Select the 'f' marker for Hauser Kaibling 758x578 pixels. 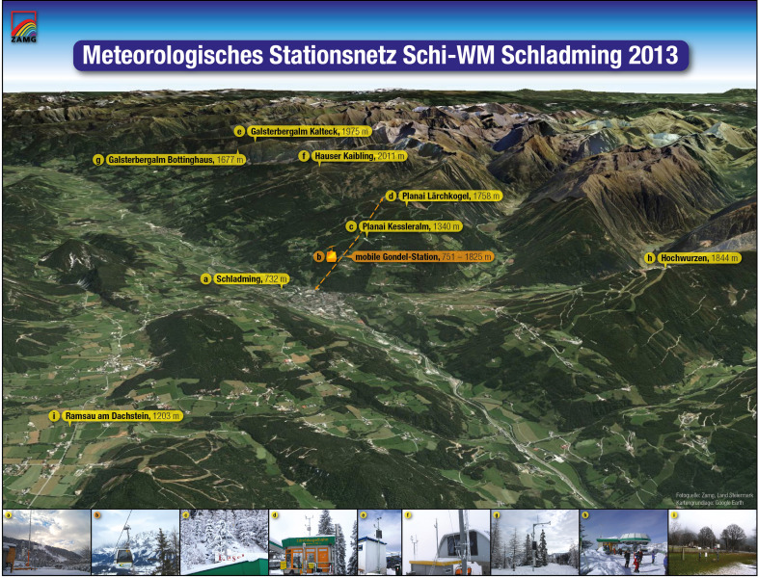(x=304, y=156)
